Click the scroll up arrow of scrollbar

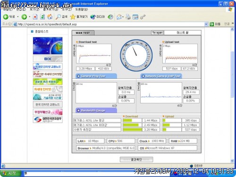[x=232, y=29]
